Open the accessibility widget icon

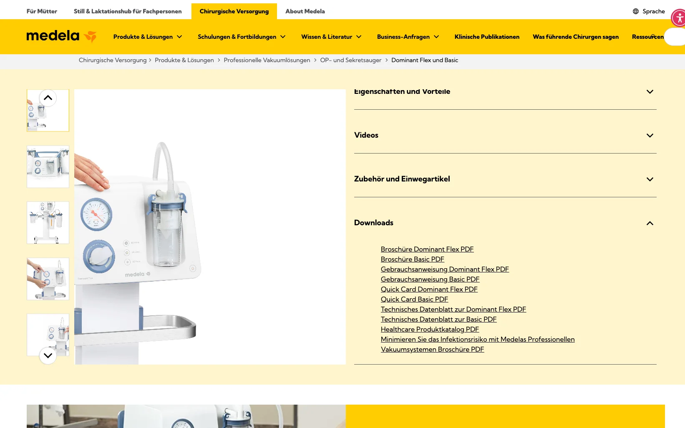pyautogui.click(x=679, y=18)
